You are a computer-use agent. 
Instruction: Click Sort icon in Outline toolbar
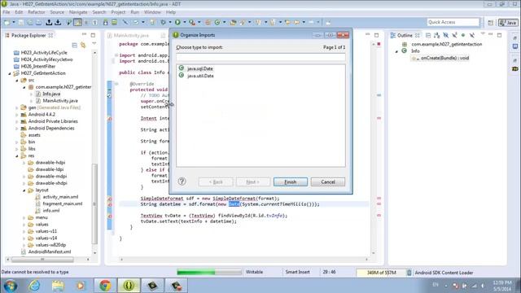[x=436, y=35]
